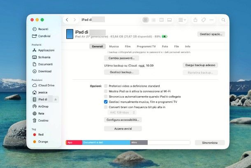Go forward with the right chevron
251x168 pixels.
[74, 20]
